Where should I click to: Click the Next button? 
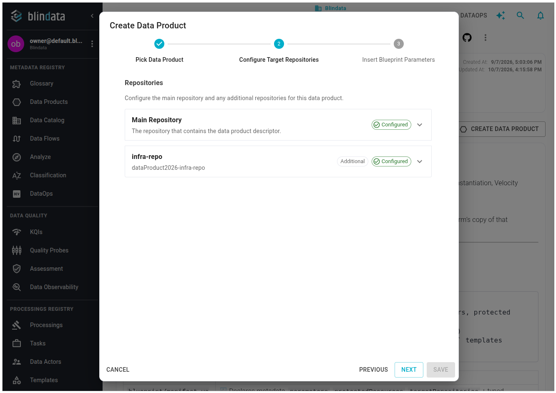(x=409, y=370)
